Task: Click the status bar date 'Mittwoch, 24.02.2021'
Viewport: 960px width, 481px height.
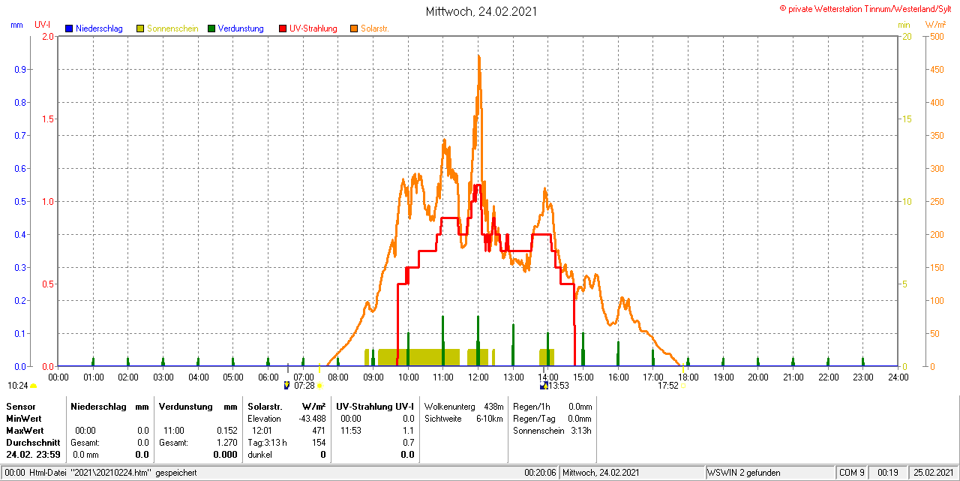Action: pyautogui.click(x=601, y=473)
